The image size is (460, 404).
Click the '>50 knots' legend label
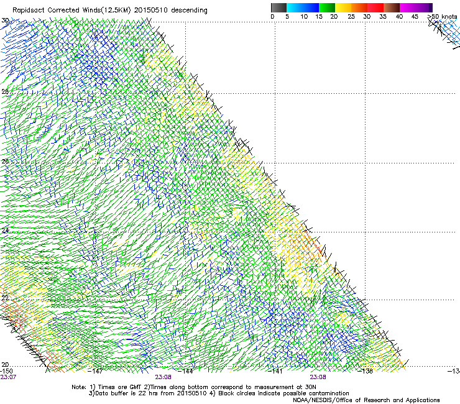tap(442, 17)
